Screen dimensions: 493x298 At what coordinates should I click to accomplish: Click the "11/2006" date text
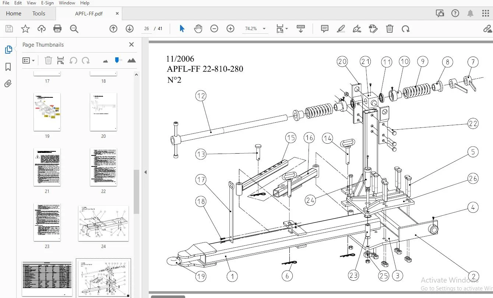click(180, 59)
